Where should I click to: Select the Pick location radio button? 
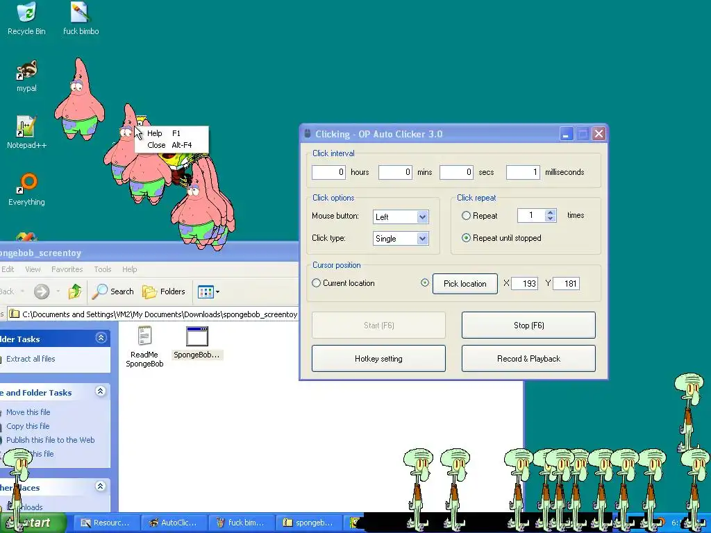point(425,283)
